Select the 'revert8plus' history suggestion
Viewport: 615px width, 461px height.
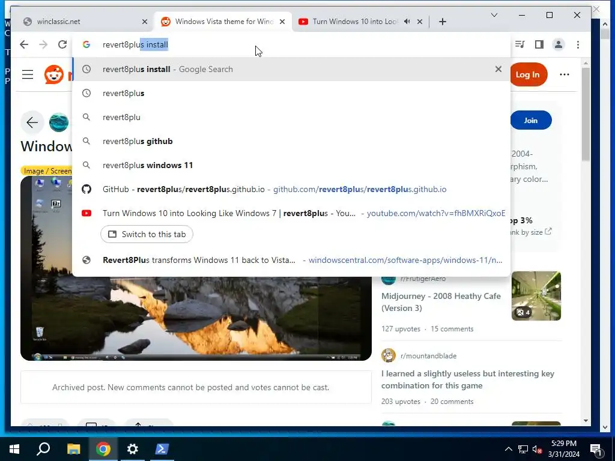[291, 93]
